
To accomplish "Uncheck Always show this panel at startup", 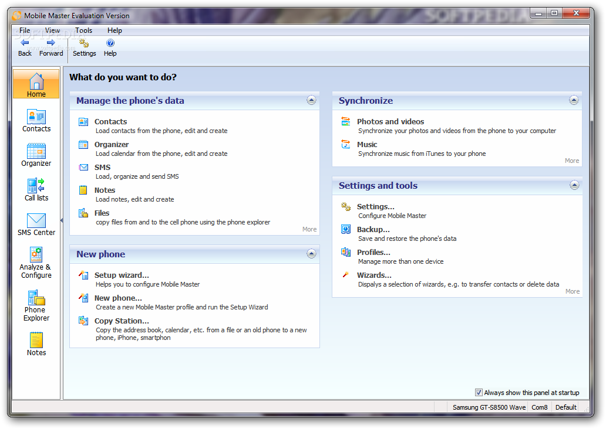I will 479,392.
